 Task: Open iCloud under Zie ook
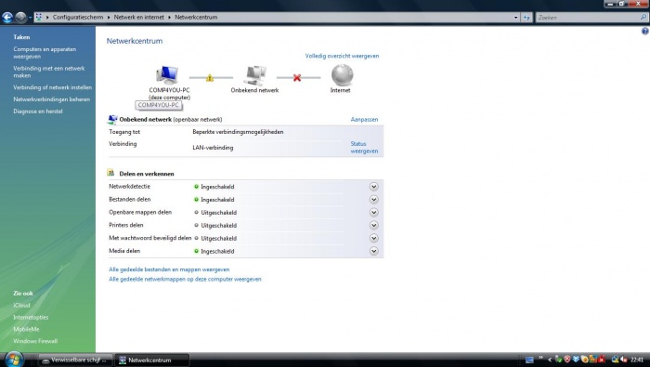coord(21,305)
